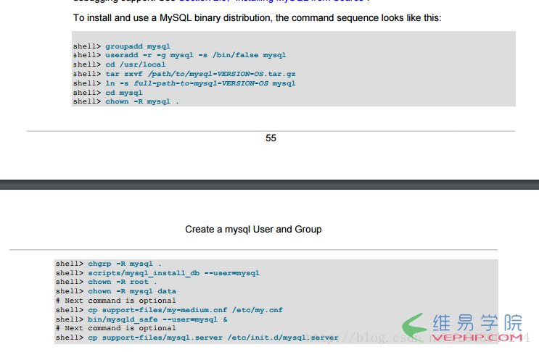Click the 'ln -s full-path-to-mysql' command line
The image size is (539, 352).
point(184,83)
